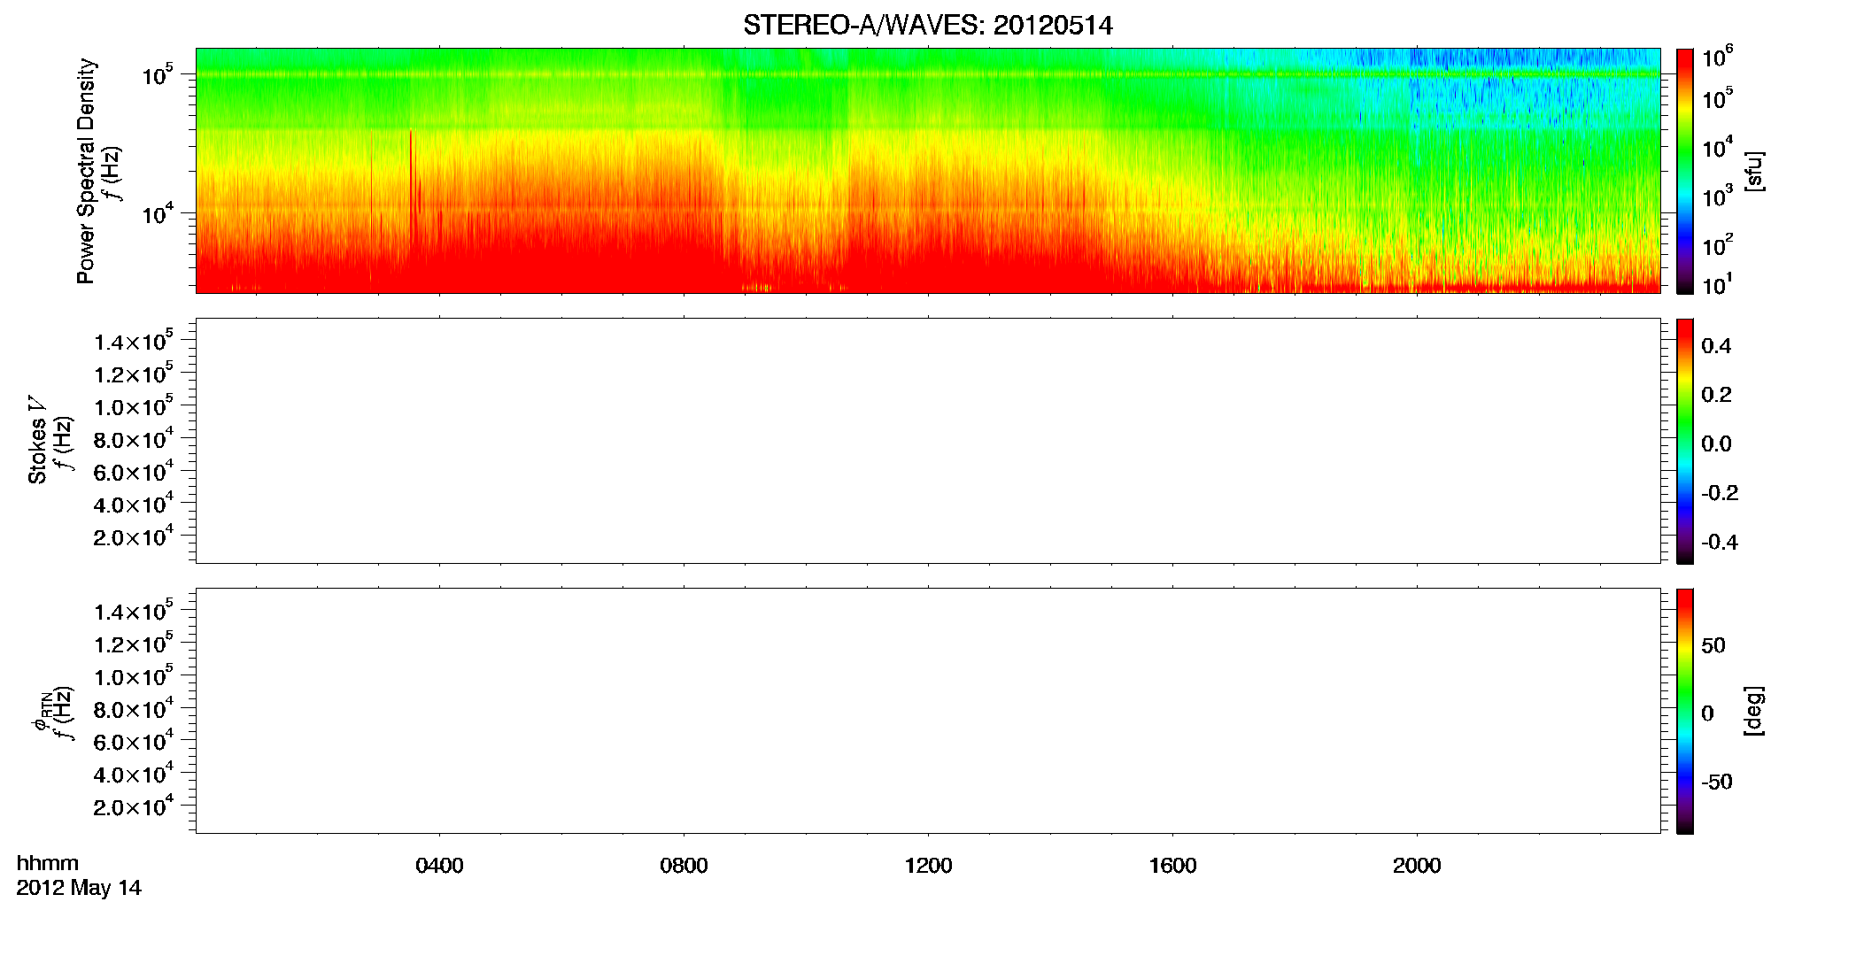Screen dimensions: 1856x956
Task: Click the Power Spectral Density axis label
Action: click(x=86, y=171)
